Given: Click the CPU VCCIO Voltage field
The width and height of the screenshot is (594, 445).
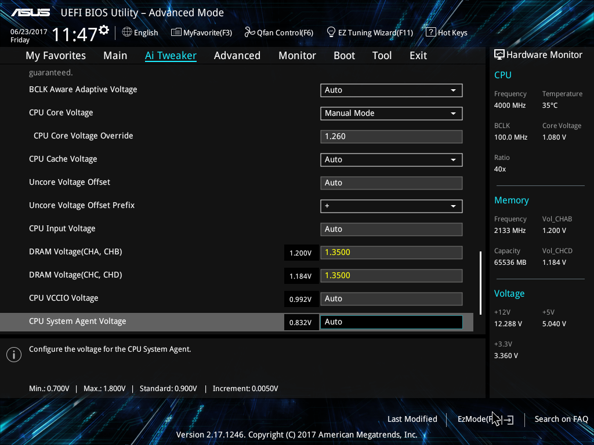Looking at the screenshot, I should click(392, 298).
